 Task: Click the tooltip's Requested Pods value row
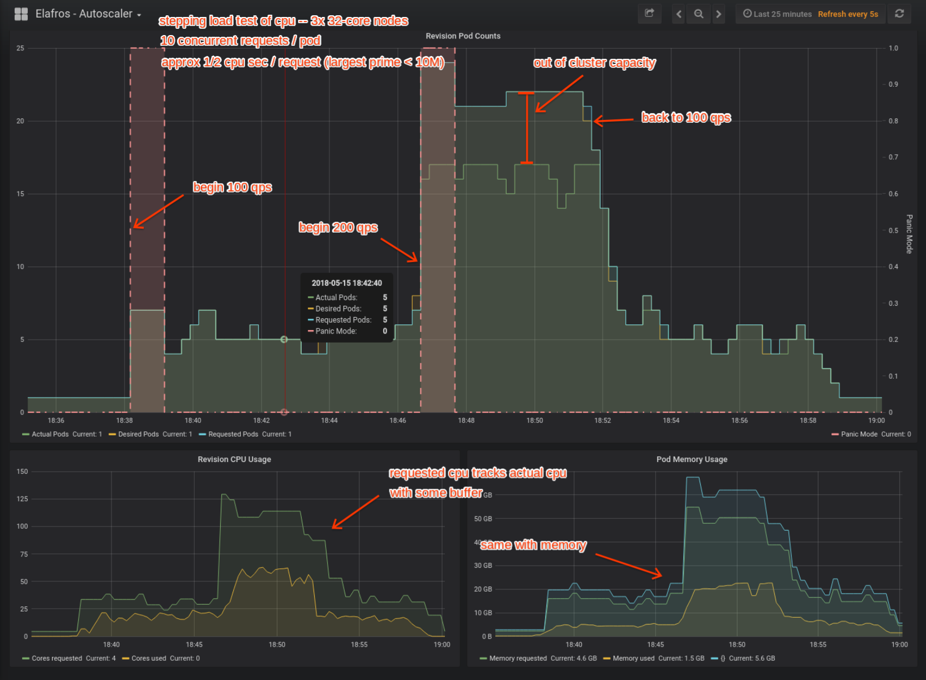pos(347,320)
